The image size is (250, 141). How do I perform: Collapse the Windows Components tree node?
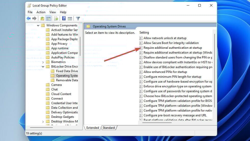click(x=38, y=25)
